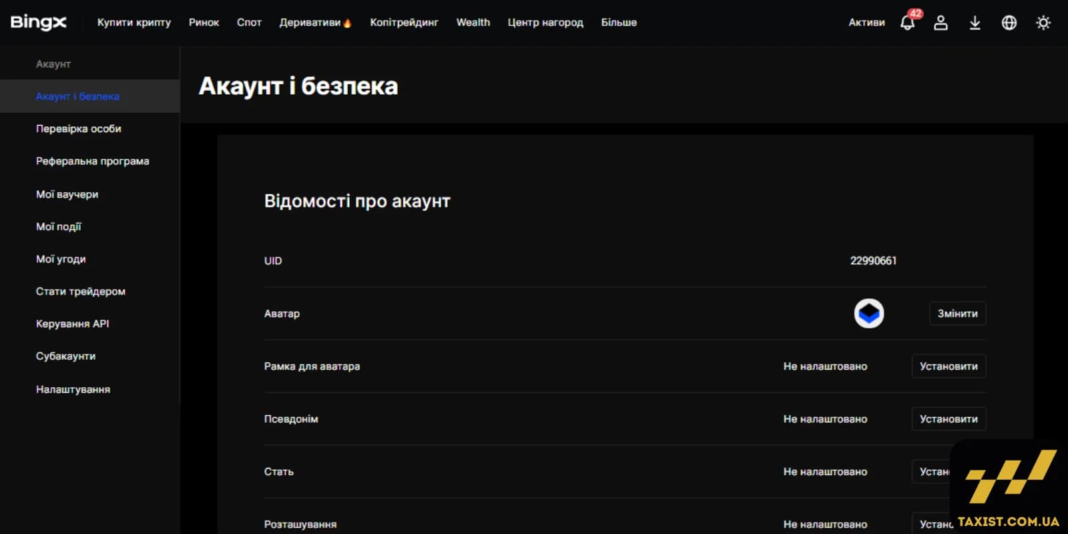This screenshot has width=1068, height=534.
Task: Open the notifications bell icon
Action: (907, 23)
